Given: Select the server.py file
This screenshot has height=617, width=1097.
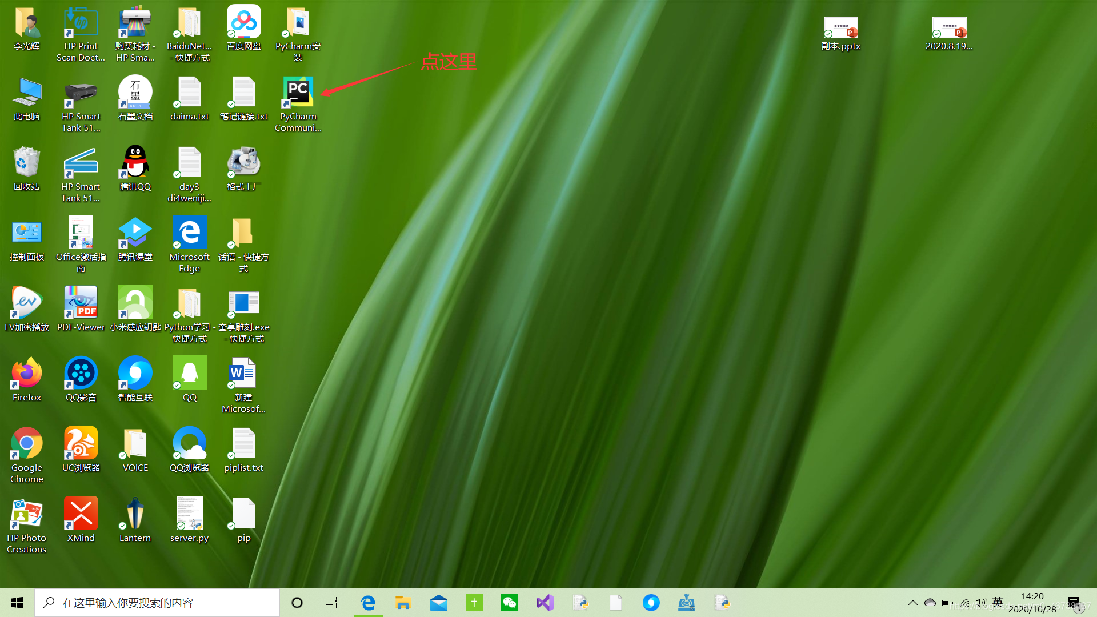Looking at the screenshot, I should (x=189, y=520).
